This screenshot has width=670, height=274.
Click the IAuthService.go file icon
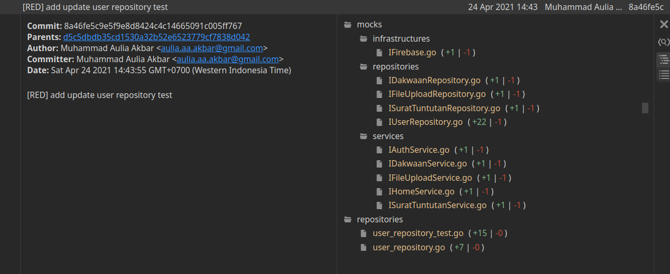[x=379, y=150]
